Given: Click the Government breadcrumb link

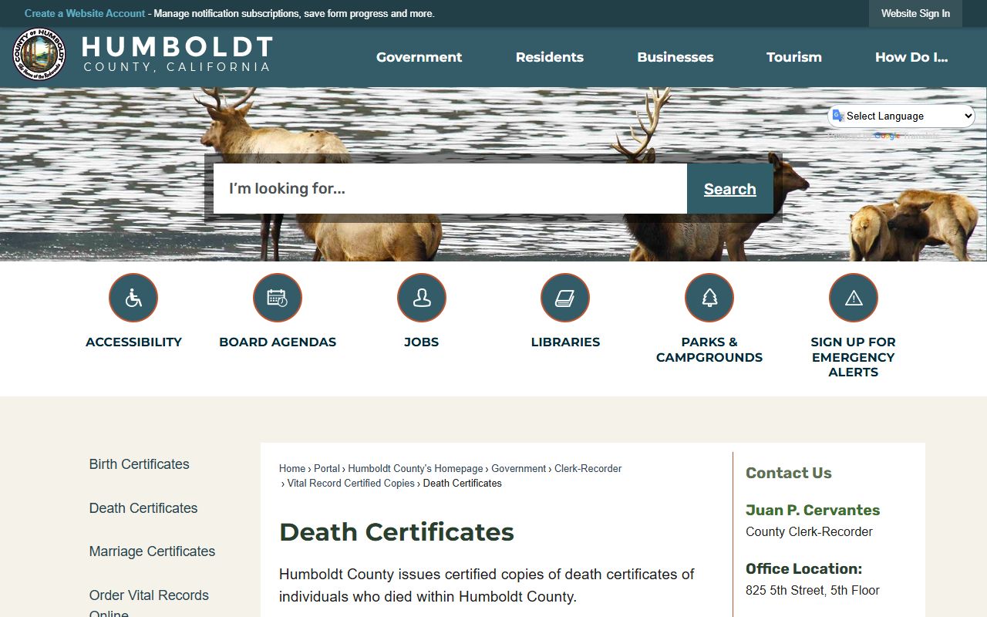Looking at the screenshot, I should point(519,469).
